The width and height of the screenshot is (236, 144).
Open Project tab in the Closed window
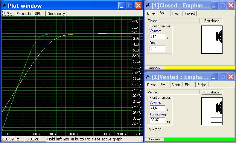pyautogui.click(x=190, y=13)
